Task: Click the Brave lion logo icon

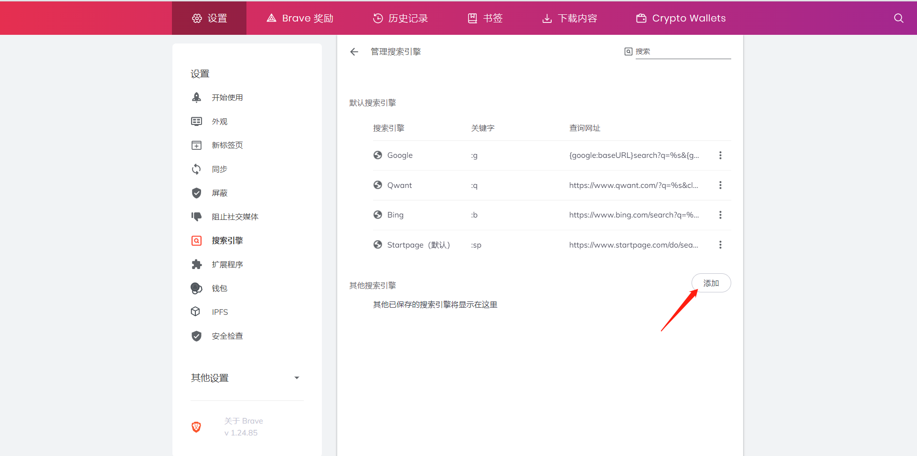Action: pos(196,427)
